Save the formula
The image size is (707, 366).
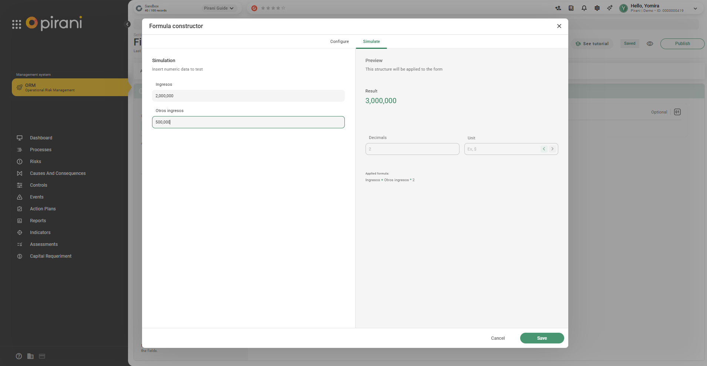pyautogui.click(x=542, y=338)
